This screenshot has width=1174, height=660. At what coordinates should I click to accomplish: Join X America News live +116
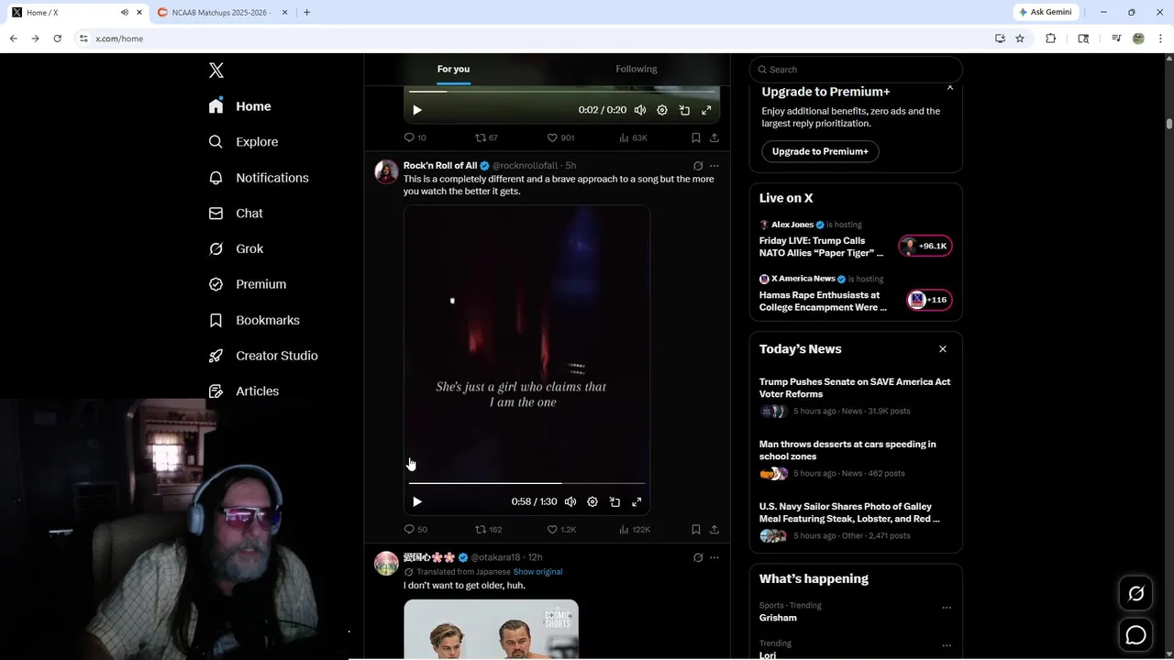(x=929, y=300)
